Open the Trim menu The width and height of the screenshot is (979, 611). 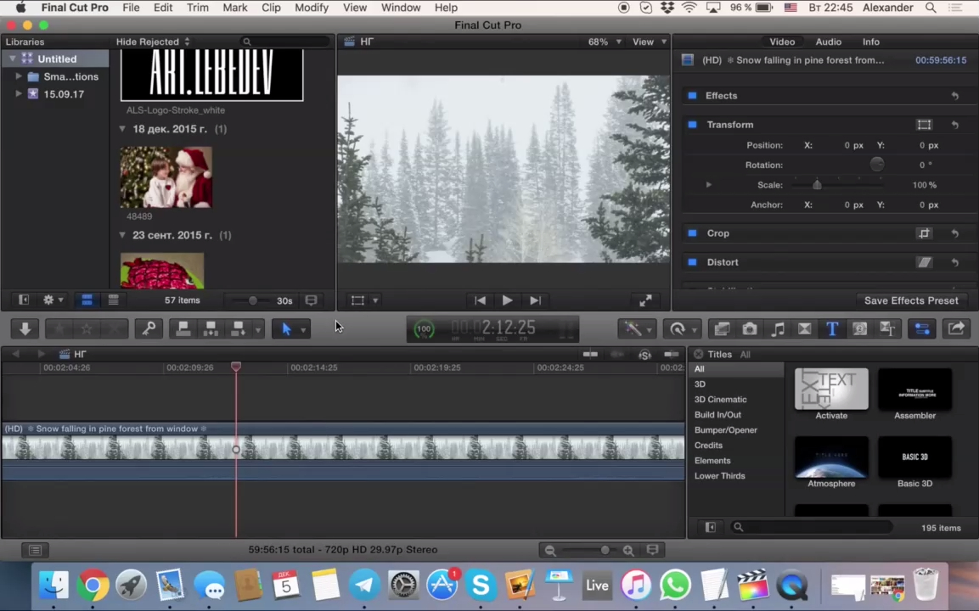pyautogui.click(x=197, y=8)
